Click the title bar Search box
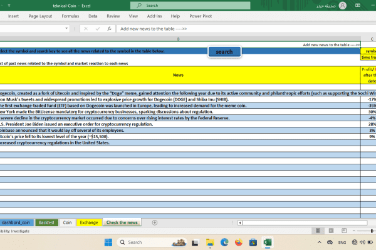The image size is (376, 250). click(190, 5)
